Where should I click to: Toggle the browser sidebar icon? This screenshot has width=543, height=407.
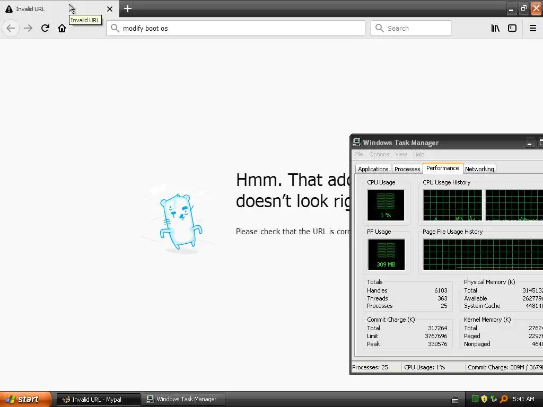click(x=512, y=28)
